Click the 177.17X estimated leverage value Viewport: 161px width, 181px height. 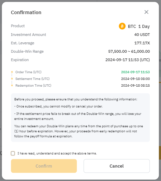coord(142,43)
